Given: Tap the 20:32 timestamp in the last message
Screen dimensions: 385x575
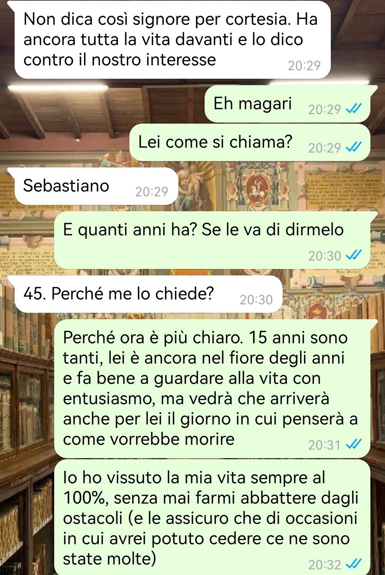Looking at the screenshot, I should tap(324, 564).
